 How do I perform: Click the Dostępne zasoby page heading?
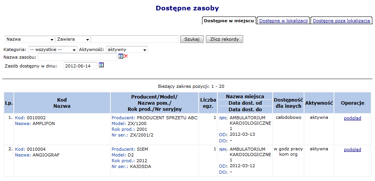[x=187, y=8]
